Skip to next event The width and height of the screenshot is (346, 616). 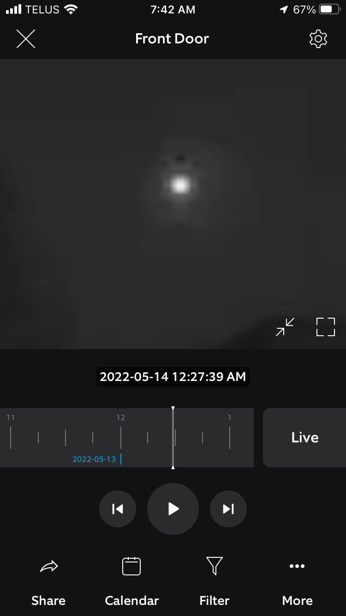click(228, 509)
